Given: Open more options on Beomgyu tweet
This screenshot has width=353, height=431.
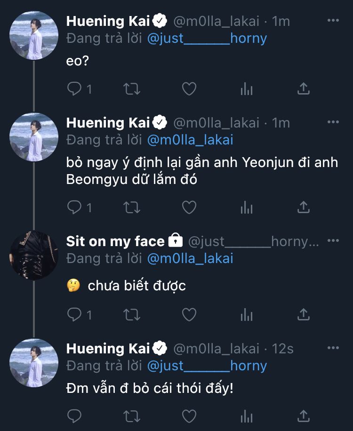Looking at the screenshot, I should [x=333, y=122].
